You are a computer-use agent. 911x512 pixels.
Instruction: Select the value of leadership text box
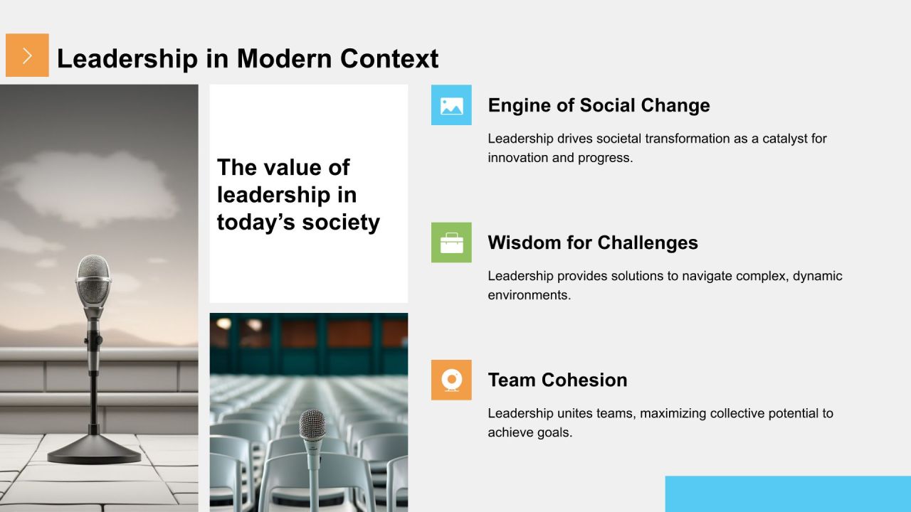pyautogui.click(x=309, y=193)
